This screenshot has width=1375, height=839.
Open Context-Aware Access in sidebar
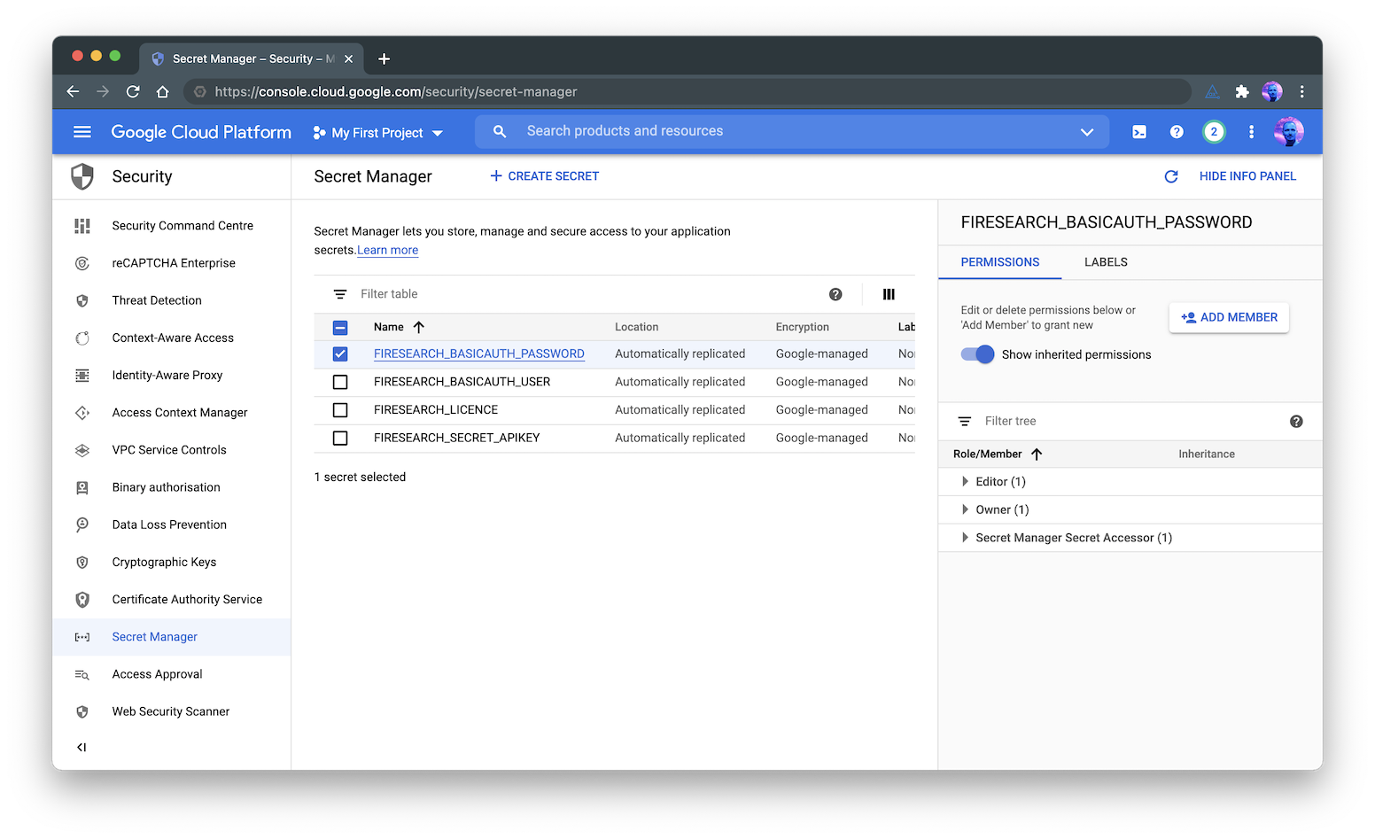tap(173, 338)
